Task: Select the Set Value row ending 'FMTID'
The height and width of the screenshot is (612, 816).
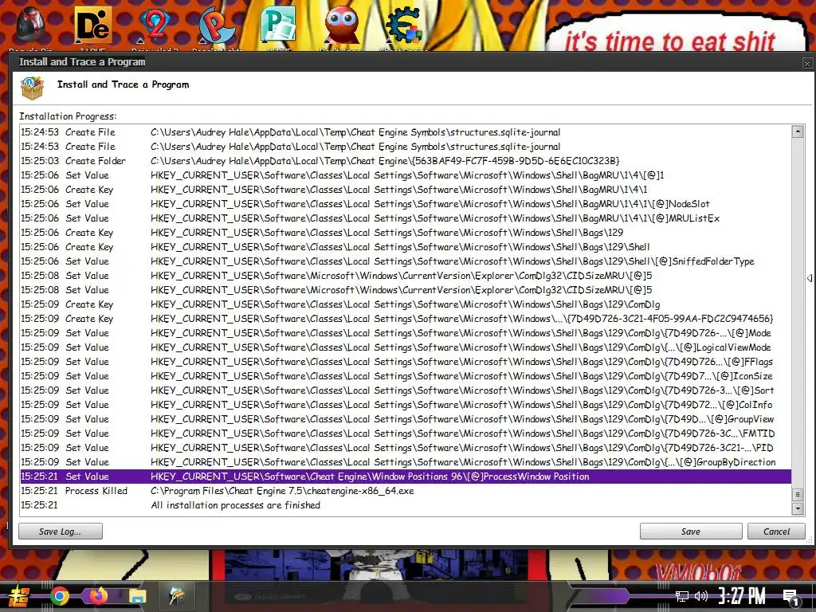Action: click(x=406, y=433)
